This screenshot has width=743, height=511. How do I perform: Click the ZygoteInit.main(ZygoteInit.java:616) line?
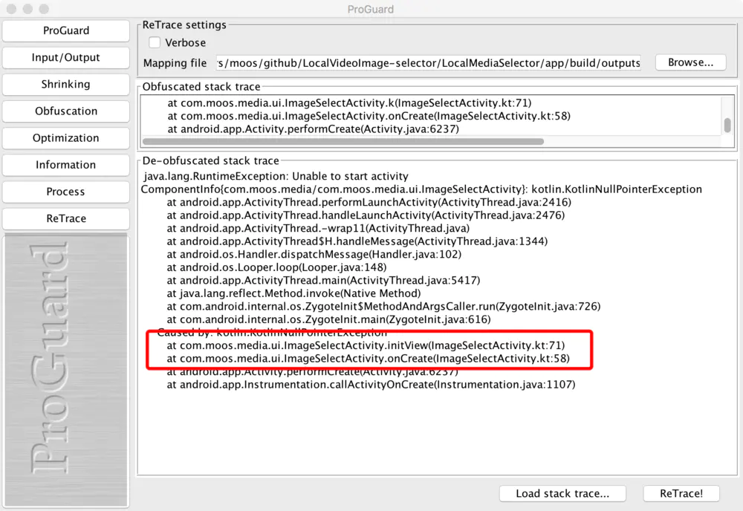tap(328, 319)
